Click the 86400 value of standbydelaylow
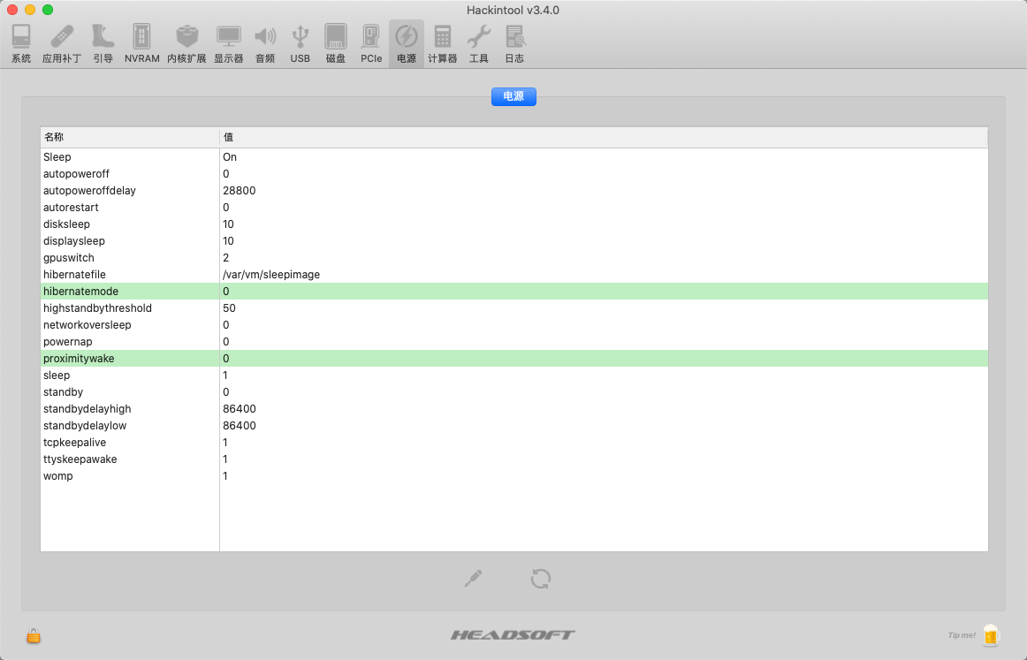Screen dimensions: 1027x660 (x=239, y=426)
